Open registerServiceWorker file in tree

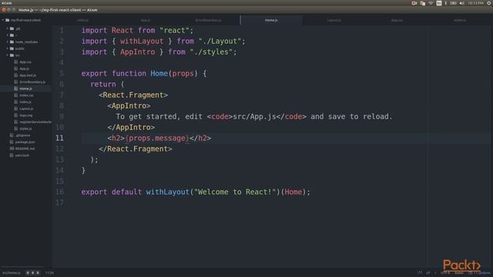pos(35,122)
